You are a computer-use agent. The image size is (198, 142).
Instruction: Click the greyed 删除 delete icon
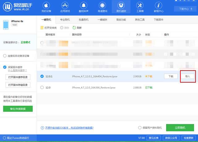[x=62, y=28]
